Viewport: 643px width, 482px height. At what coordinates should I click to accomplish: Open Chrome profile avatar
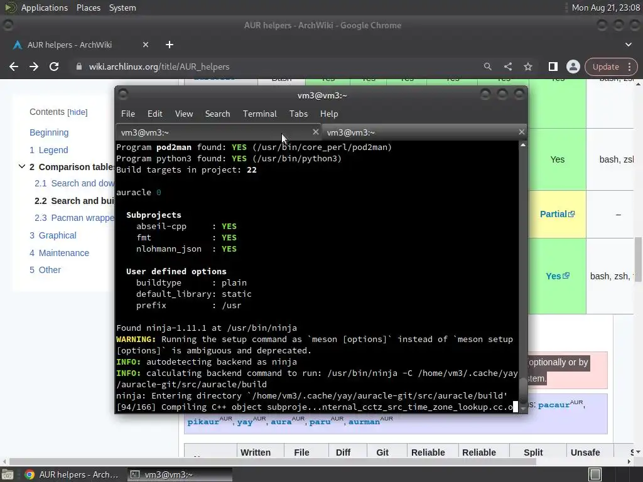pos(573,67)
